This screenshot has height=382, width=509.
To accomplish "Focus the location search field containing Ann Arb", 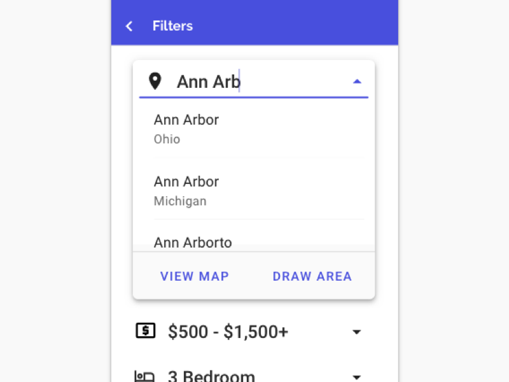I will coord(254,81).
